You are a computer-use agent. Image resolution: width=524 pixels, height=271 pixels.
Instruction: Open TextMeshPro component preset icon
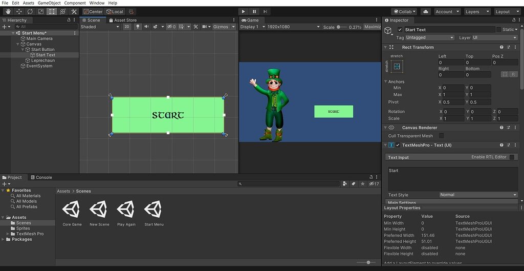(508, 145)
